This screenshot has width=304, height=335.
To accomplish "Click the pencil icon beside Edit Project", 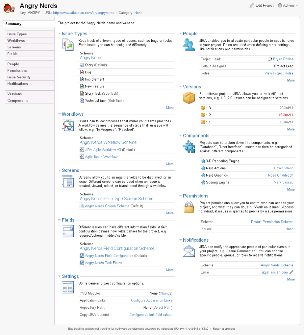I will (x=252, y=5).
